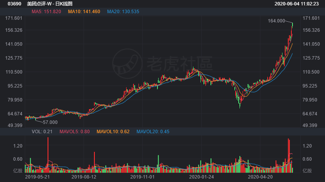Click the MAVOL20 volume legend label

pyautogui.click(x=153, y=132)
